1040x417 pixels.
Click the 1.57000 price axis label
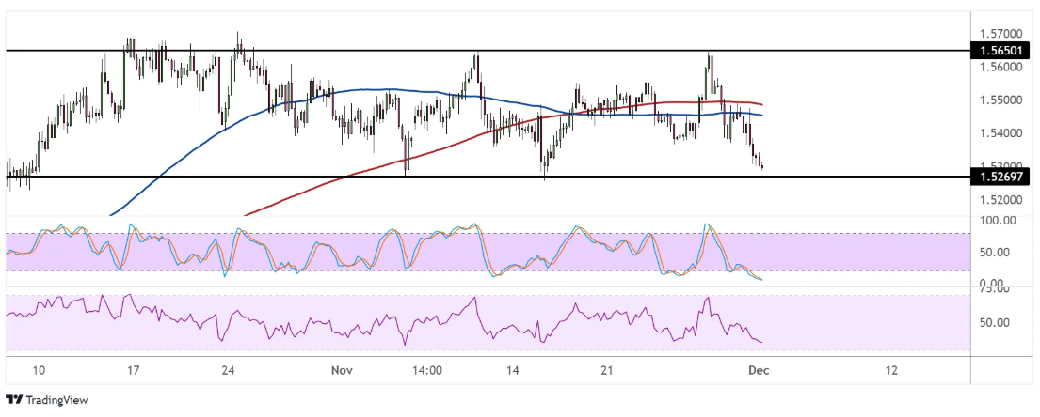[1000, 33]
